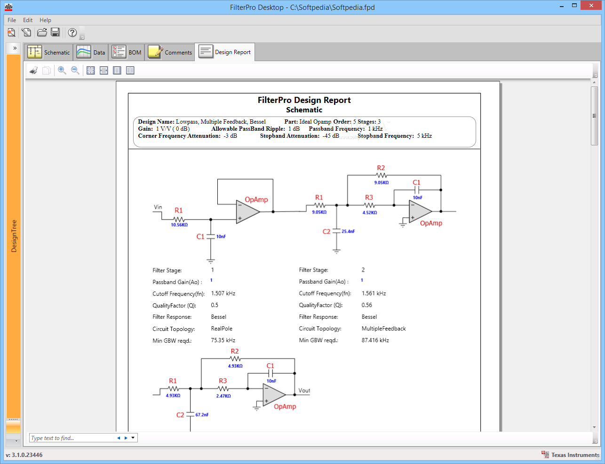The image size is (605, 464).
Task: Open the find options dropdown arrow
Action: (x=133, y=438)
